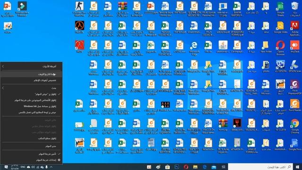Click Opera icon in the taskbar
This screenshot has height=170, width=302.
pos(186,167)
